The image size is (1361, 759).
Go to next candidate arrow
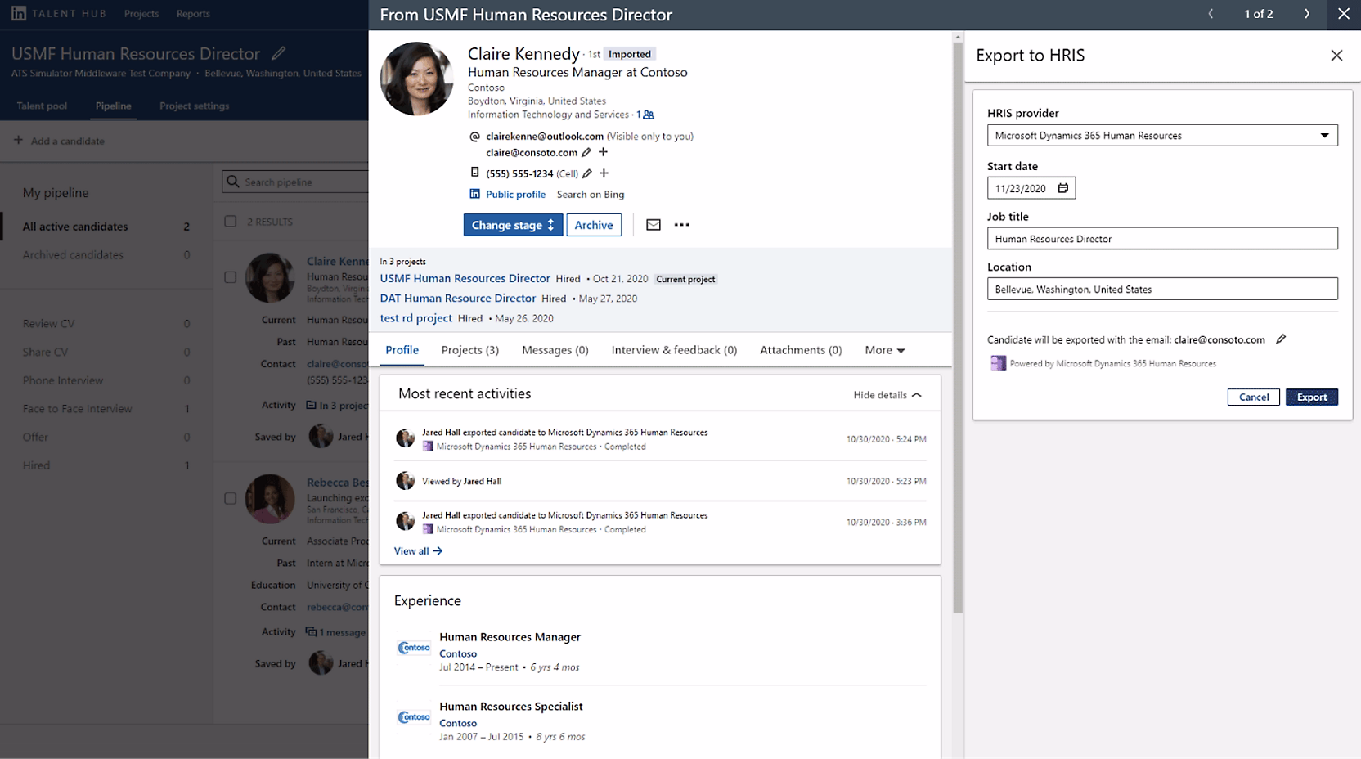[1306, 14]
